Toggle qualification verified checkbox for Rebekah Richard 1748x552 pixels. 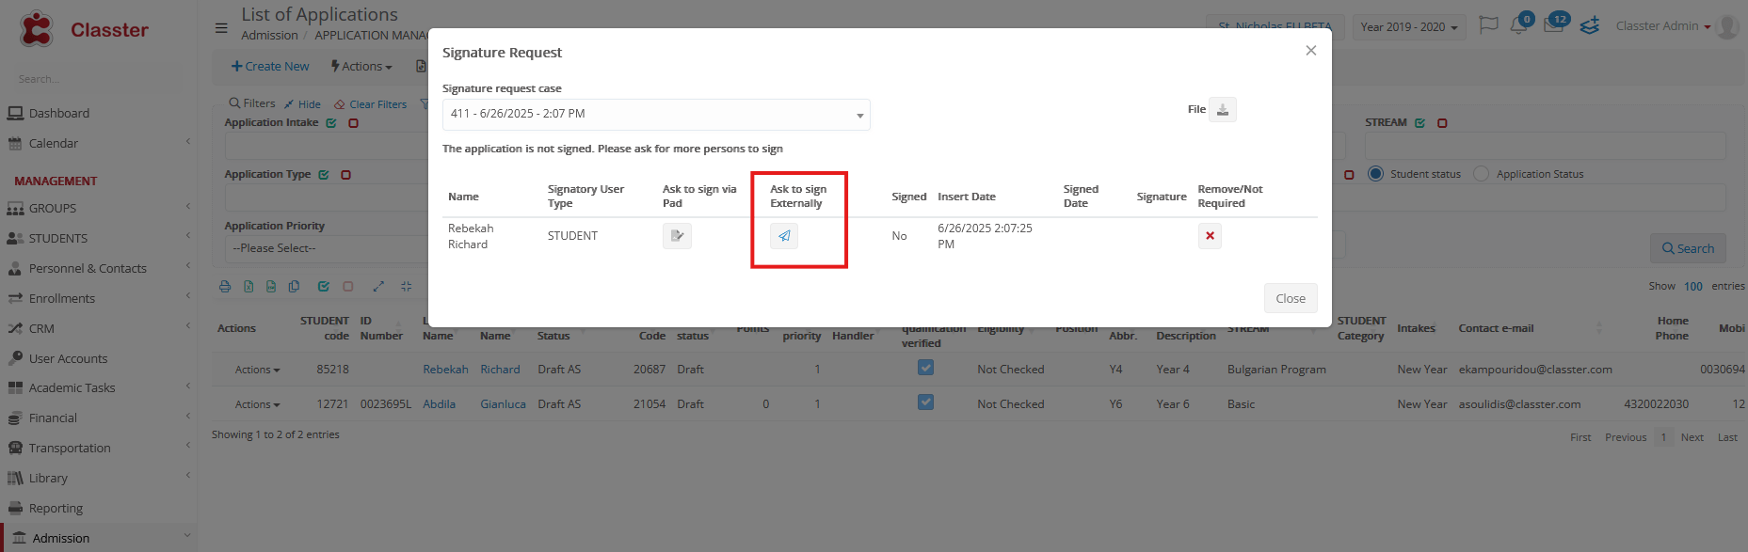[x=925, y=368]
